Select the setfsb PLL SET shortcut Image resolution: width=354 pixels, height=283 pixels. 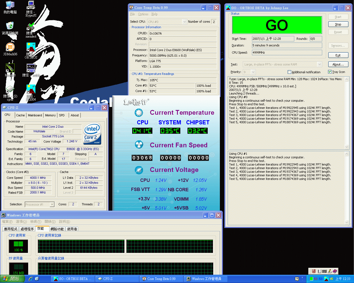tap(31, 70)
